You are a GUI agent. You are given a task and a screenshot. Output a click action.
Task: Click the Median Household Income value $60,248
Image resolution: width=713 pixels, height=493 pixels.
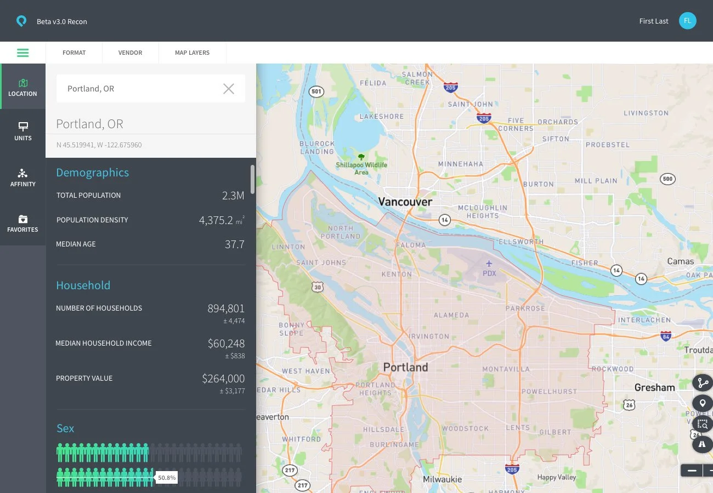click(x=226, y=343)
